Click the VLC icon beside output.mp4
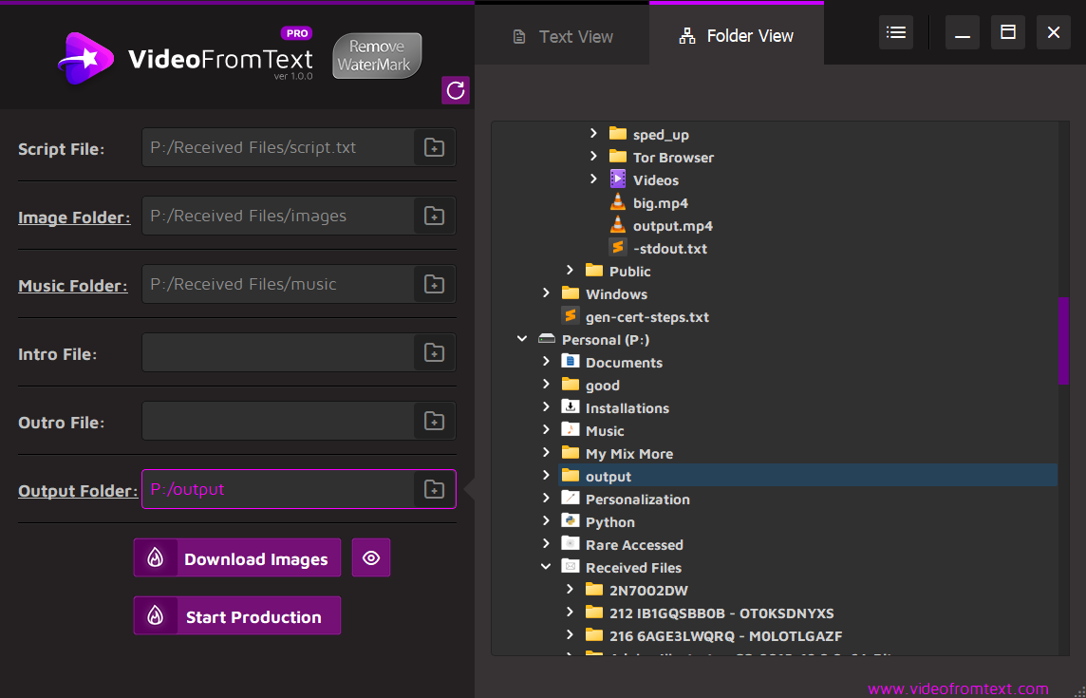The width and height of the screenshot is (1086, 698). pos(617,225)
